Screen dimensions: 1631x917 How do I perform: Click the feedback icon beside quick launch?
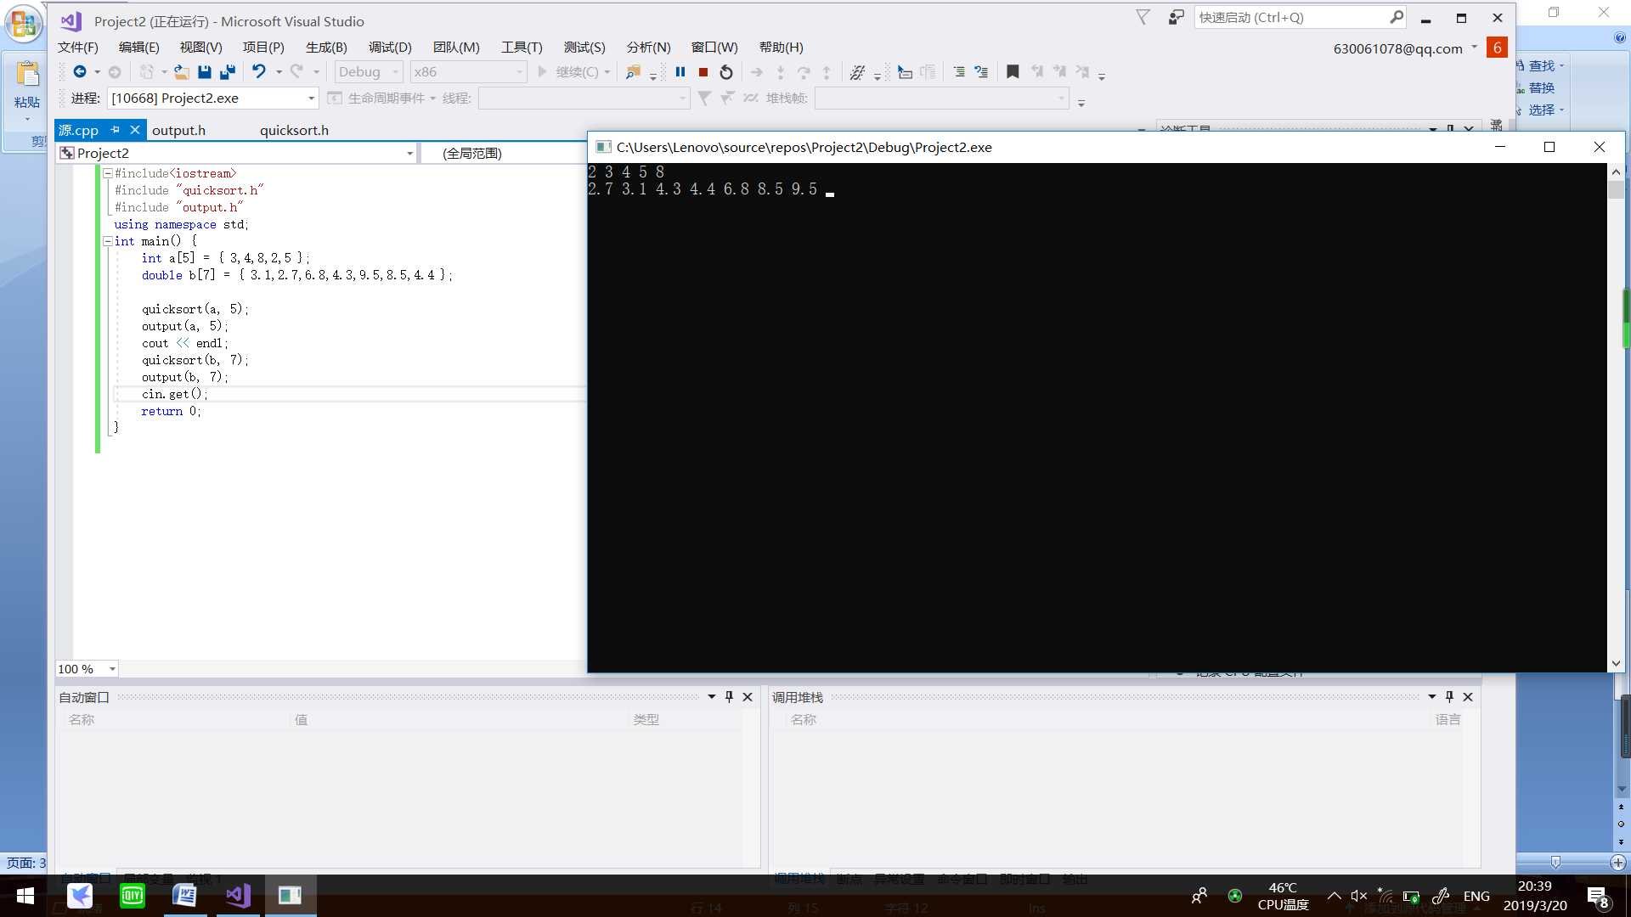pyautogui.click(x=1176, y=17)
